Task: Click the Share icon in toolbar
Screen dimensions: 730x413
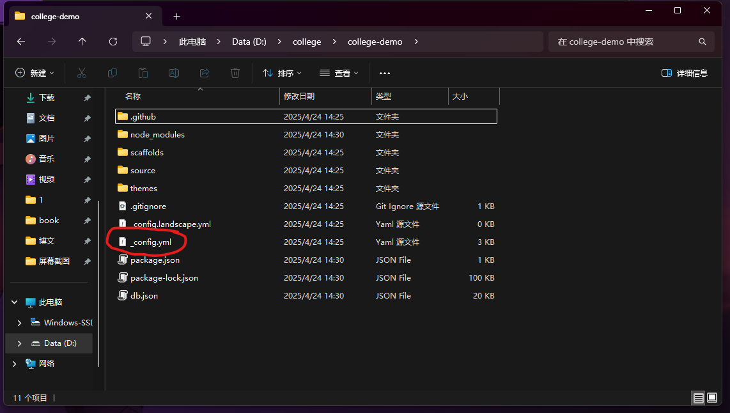Action: [205, 73]
